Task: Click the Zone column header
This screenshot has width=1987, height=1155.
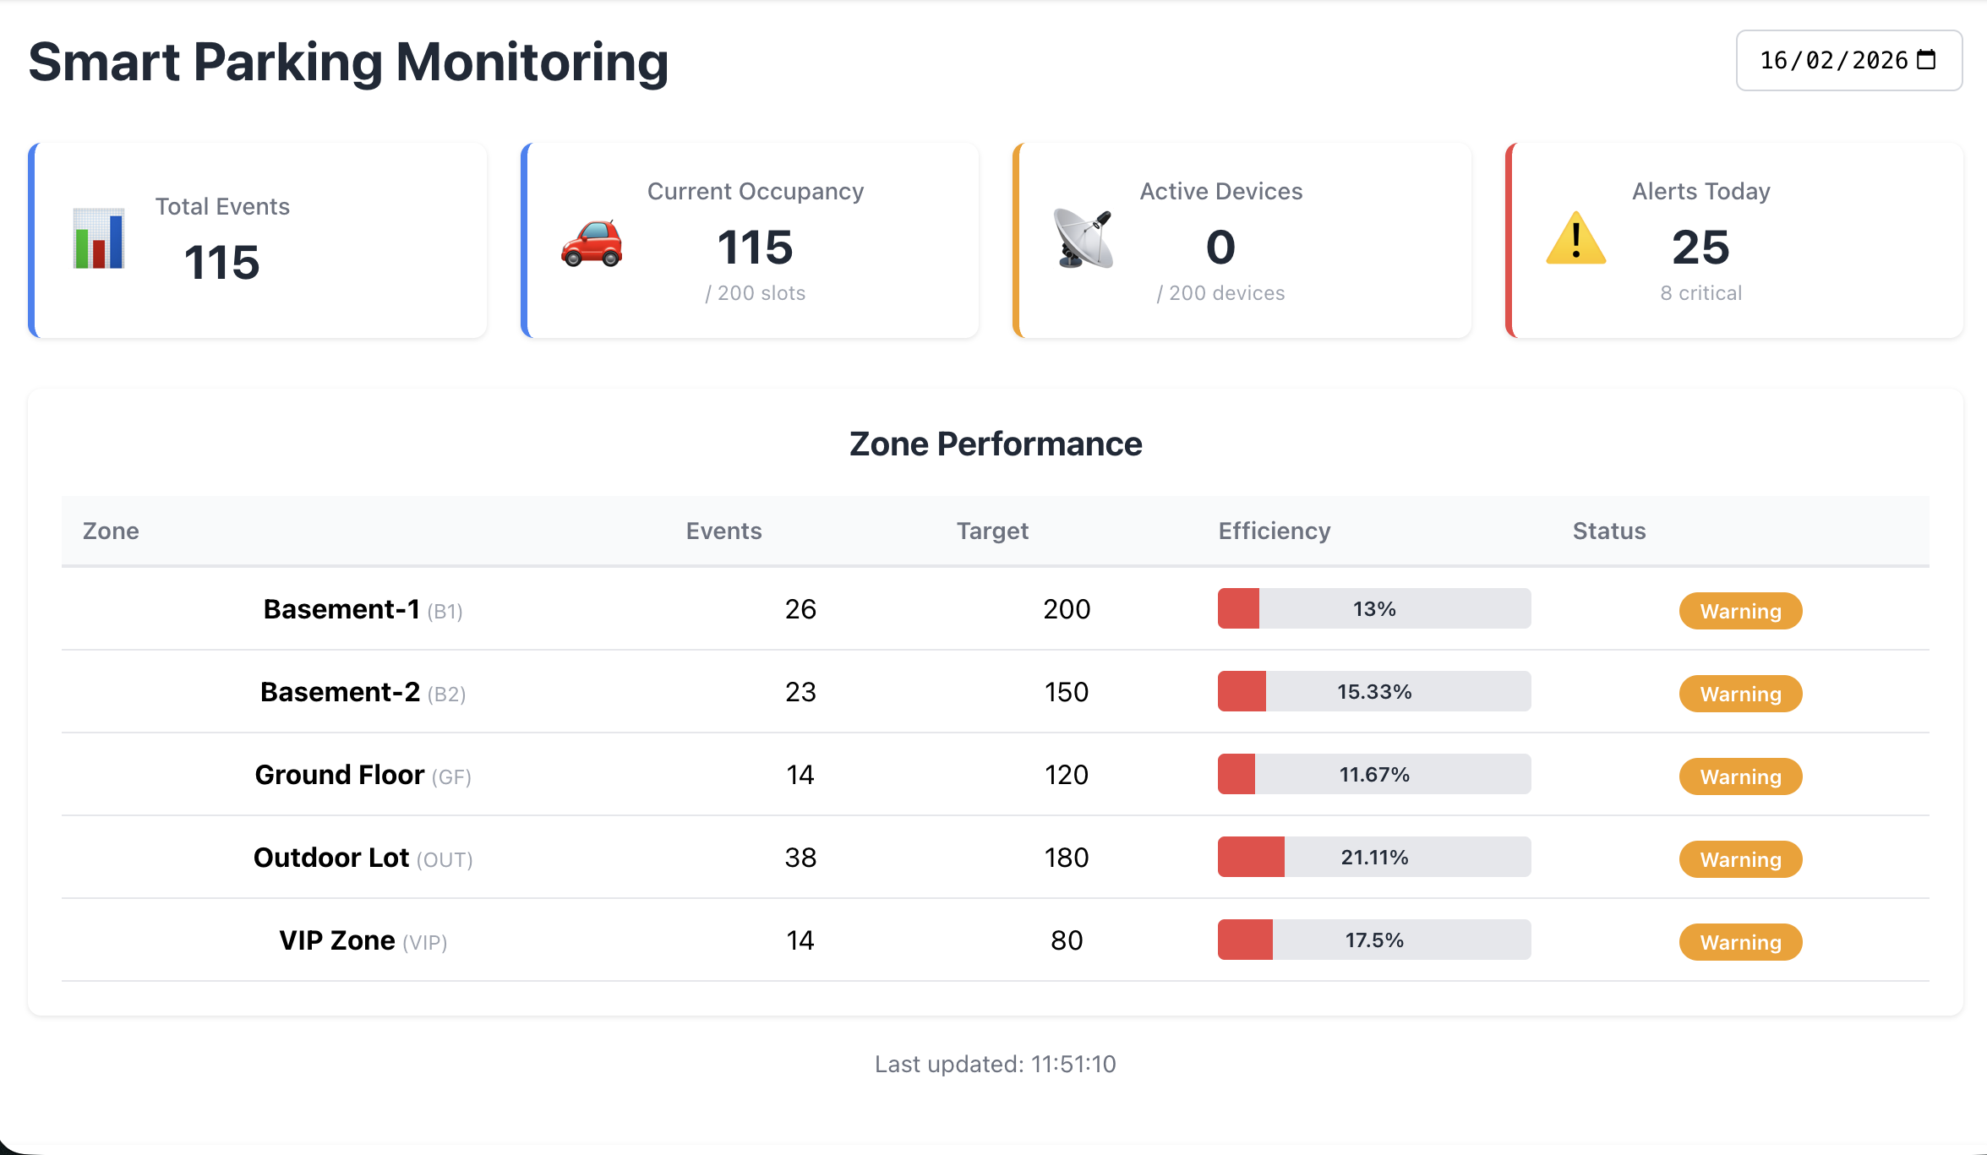Action: pyautogui.click(x=111, y=531)
